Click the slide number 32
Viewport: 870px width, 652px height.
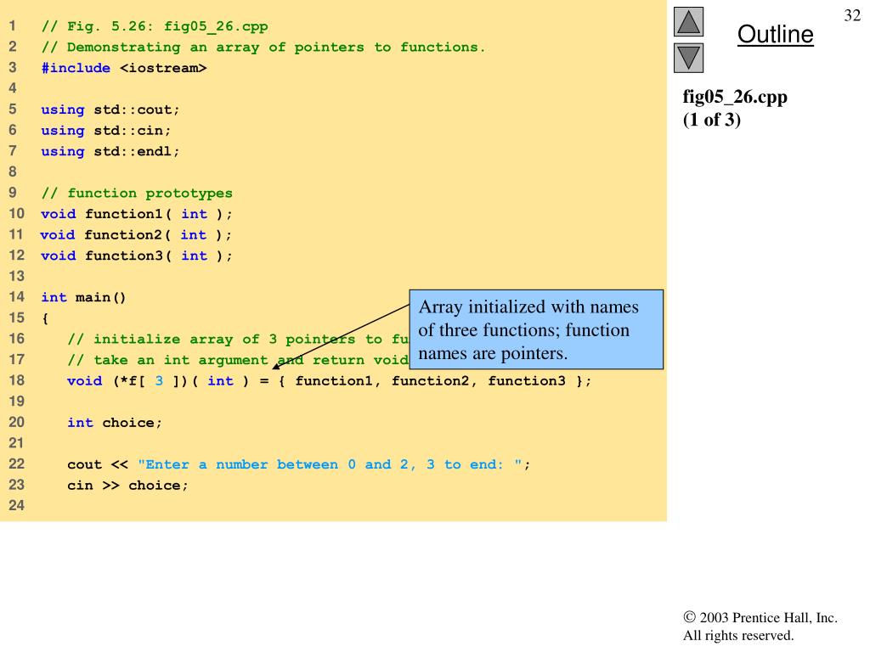[852, 15]
